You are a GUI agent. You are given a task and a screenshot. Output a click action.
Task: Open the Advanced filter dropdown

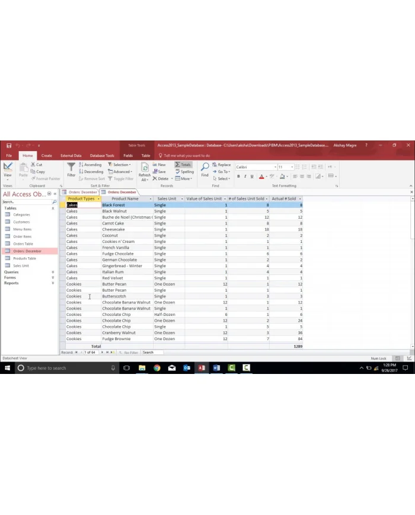pyautogui.click(x=120, y=172)
